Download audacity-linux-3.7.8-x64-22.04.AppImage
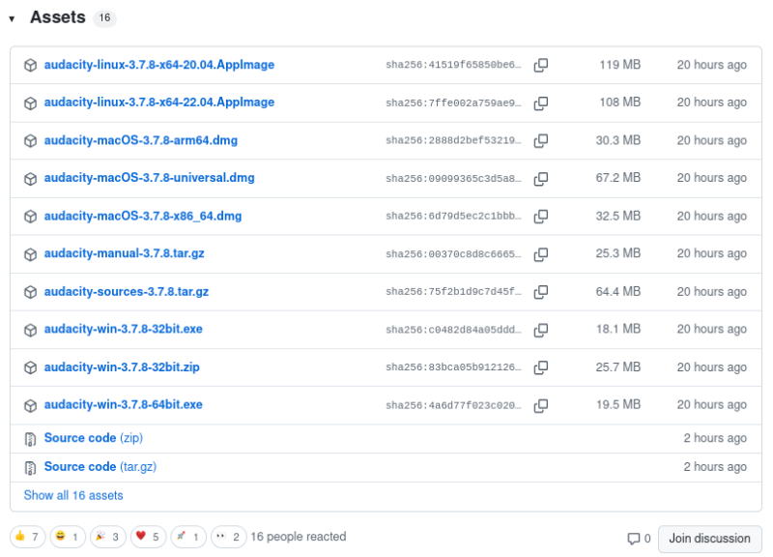 click(x=159, y=103)
